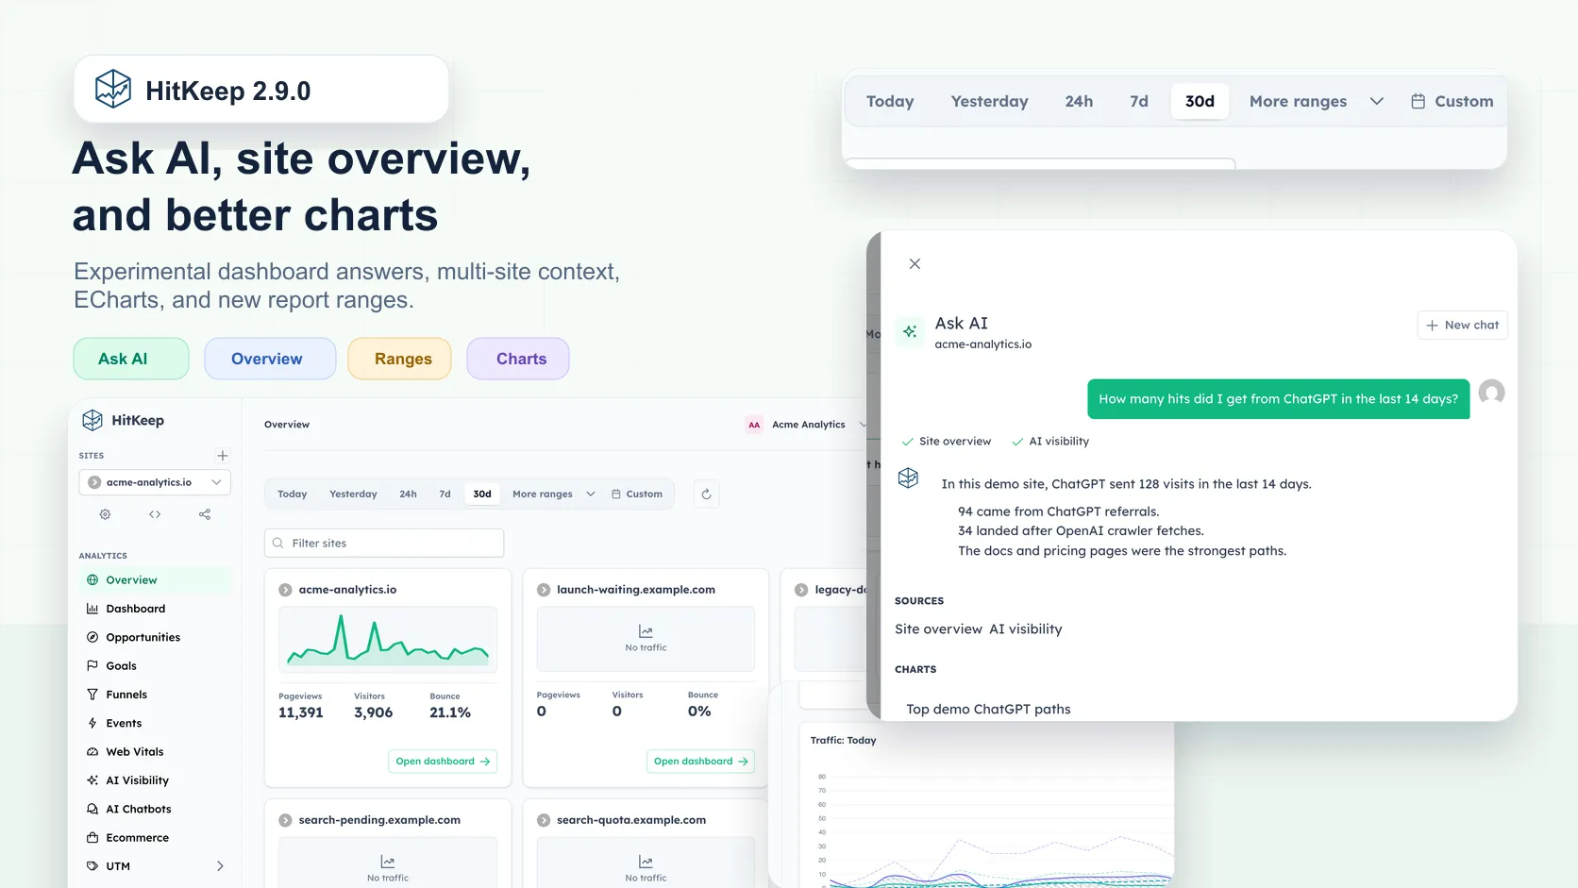The image size is (1578, 888).
Task: Open More ranges in large range bar
Action: click(x=1317, y=101)
